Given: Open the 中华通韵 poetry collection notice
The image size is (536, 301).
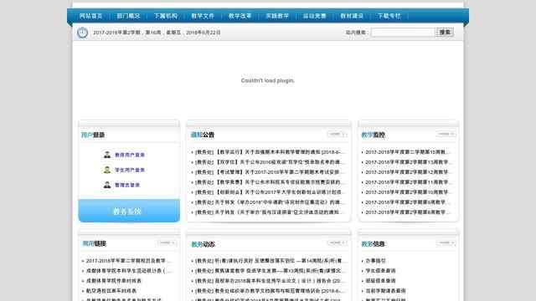Looking at the screenshot, I should (x=270, y=202).
